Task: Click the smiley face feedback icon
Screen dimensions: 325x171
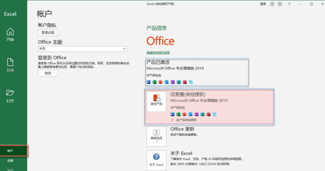Action: tap(272, 4)
